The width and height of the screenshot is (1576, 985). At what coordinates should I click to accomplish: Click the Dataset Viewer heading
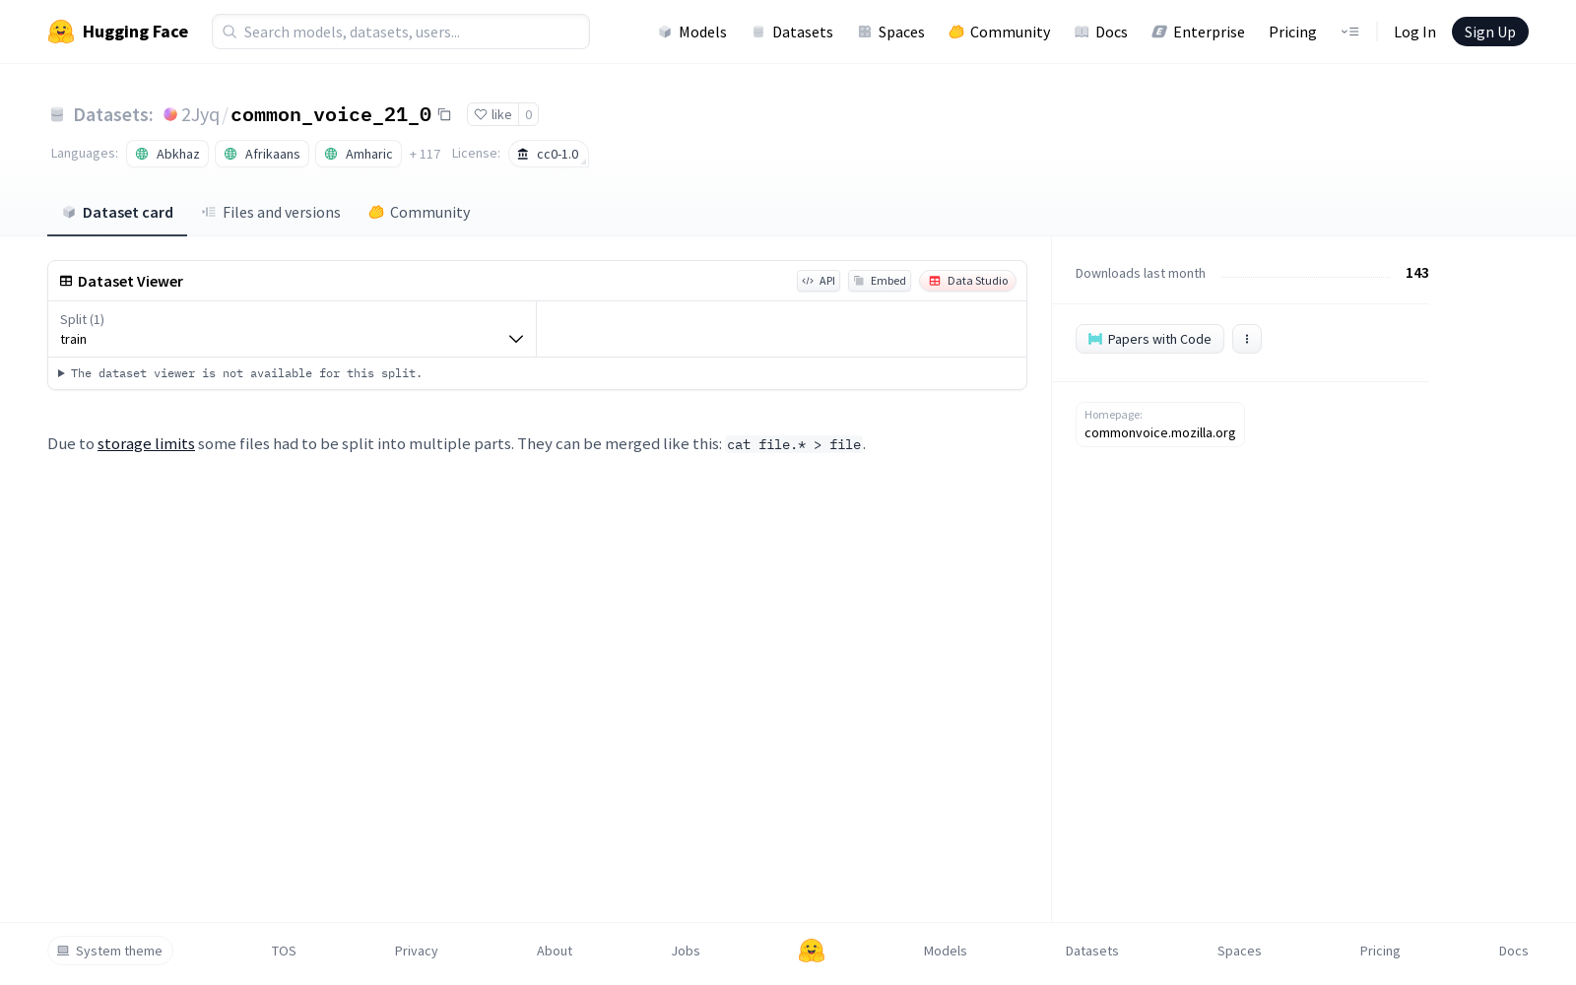tap(130, 281)
